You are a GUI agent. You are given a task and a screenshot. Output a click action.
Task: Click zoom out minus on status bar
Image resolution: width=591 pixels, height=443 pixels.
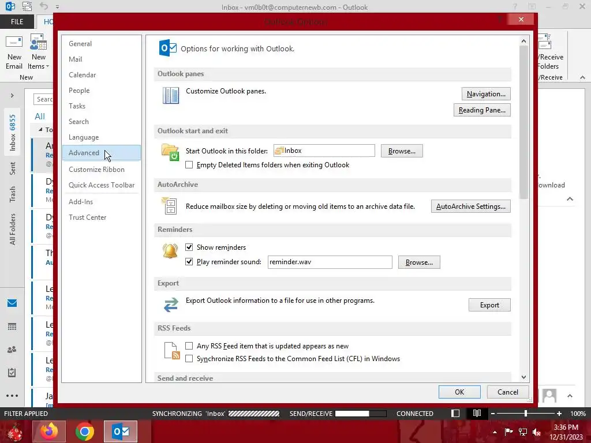493,413
